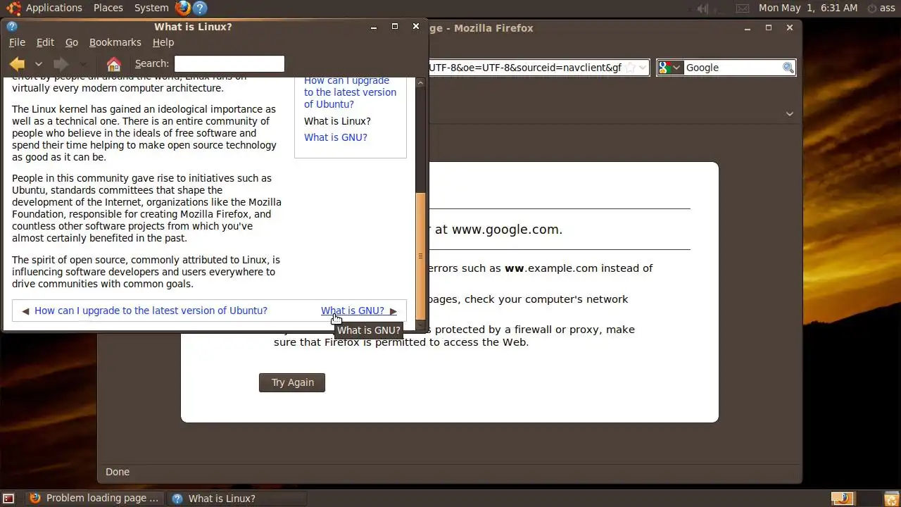
Task: Open the Edit menu in help window
Action: pos(45,42)
